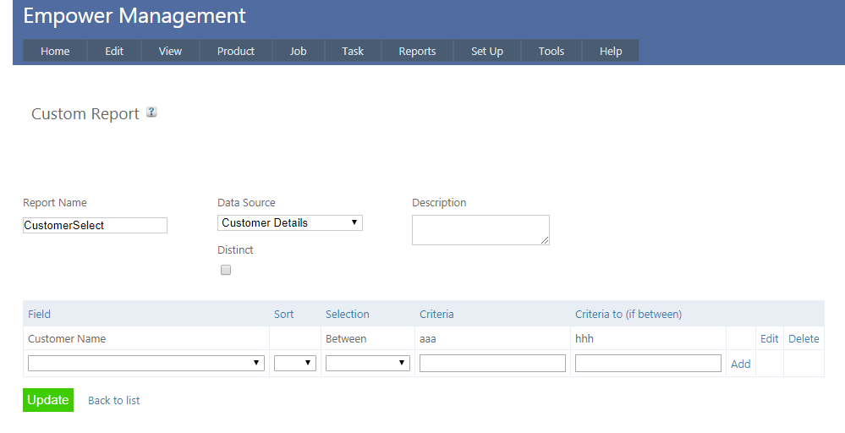
Task: Follow the Back to list link
Action: click(x=114, y=401)
